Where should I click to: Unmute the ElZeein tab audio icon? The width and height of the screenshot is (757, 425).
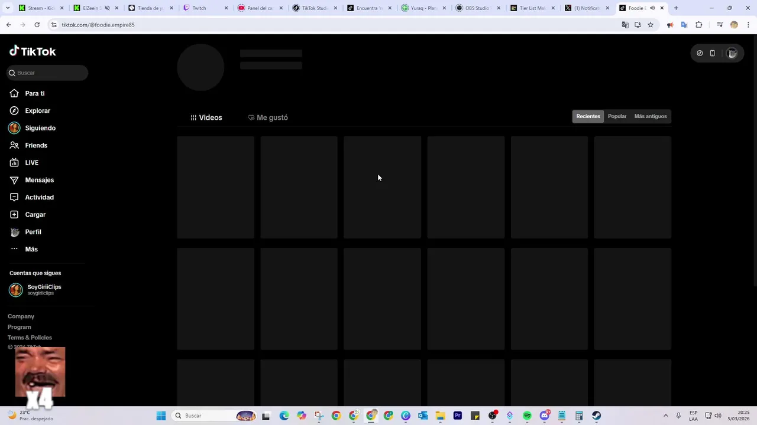(x=107, y=8)
